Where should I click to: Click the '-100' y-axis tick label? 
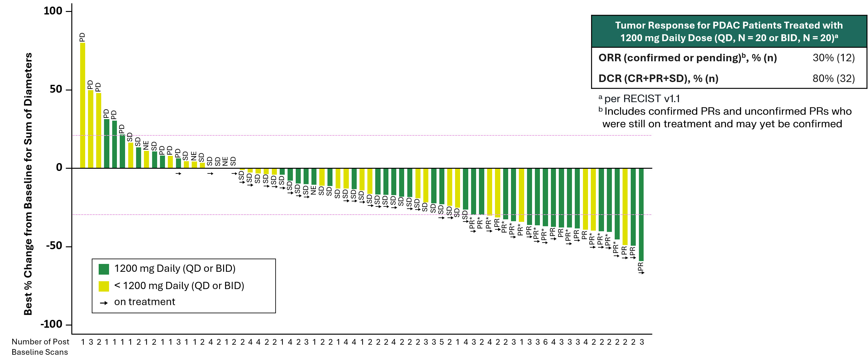click(x=51, y=324)
